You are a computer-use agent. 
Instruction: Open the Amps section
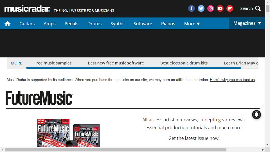click(x=49, y=24)
